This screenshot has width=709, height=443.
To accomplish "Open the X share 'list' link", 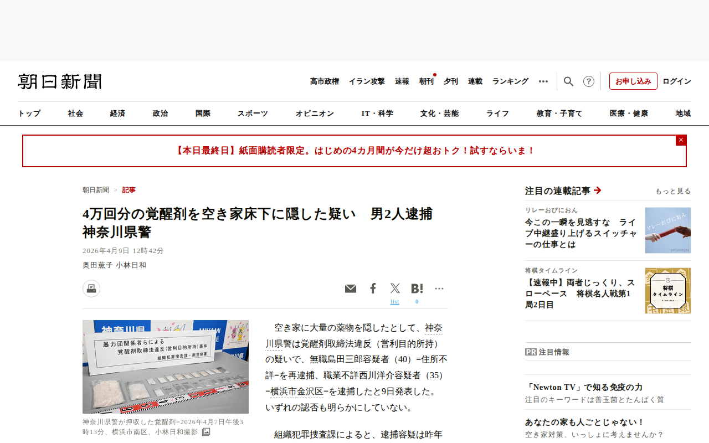I will coord(395,302).
